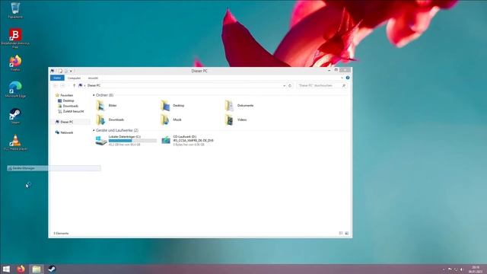
Task: Switch to large icons view in status bar
Action: [347, 233]
